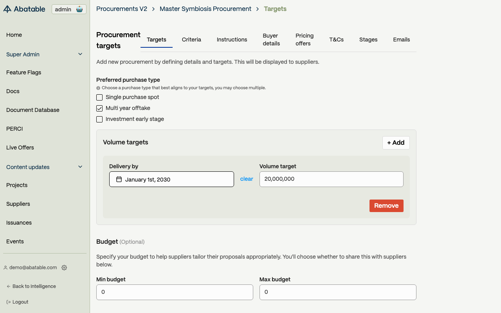The image size is (501, 313).
Task: Uncheck Multi year offtake checkbox
Action: click(99, 108)
